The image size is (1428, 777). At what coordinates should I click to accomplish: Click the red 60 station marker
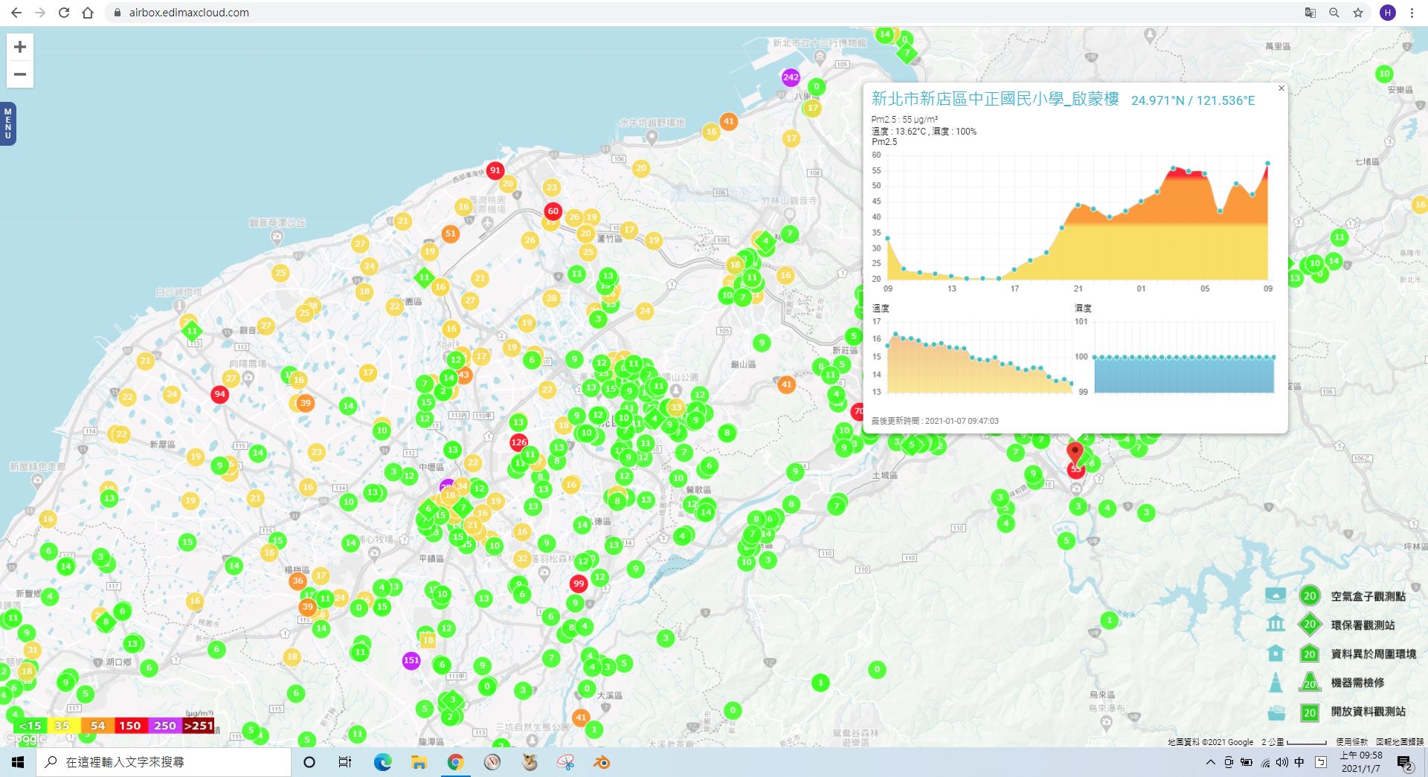coord(553,211)
